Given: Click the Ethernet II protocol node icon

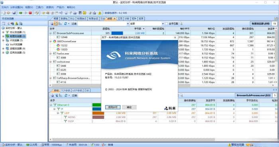Looking at the screenshot, I should click(55, 105).
